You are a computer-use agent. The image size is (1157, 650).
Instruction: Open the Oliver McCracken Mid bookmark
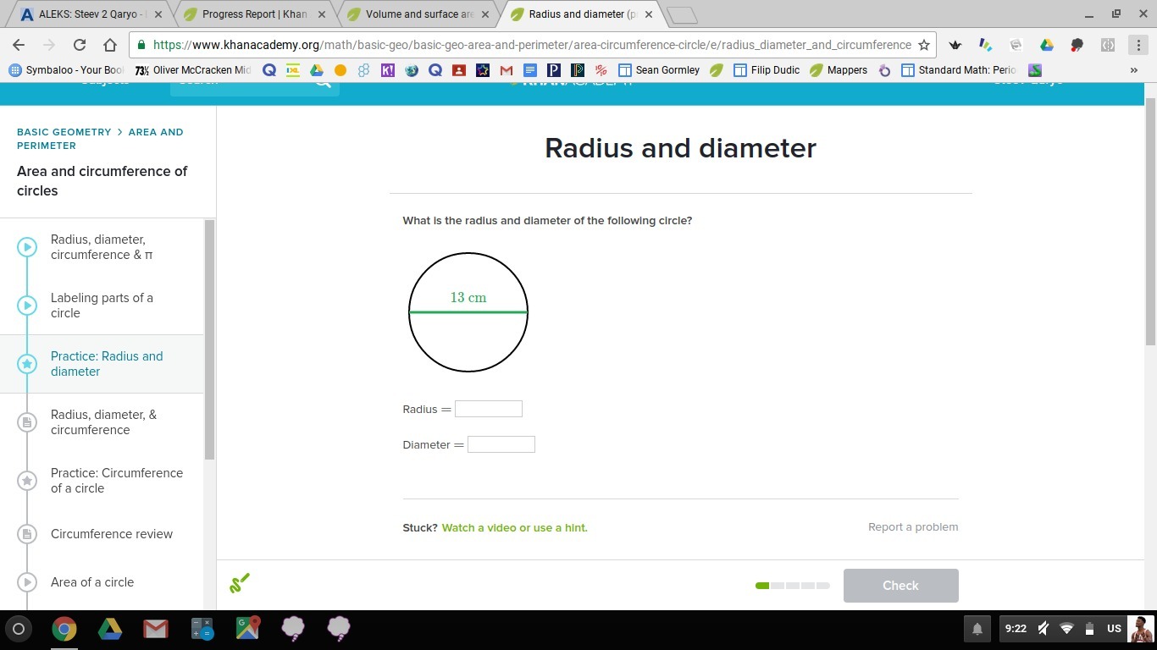[x=193, y=70]
